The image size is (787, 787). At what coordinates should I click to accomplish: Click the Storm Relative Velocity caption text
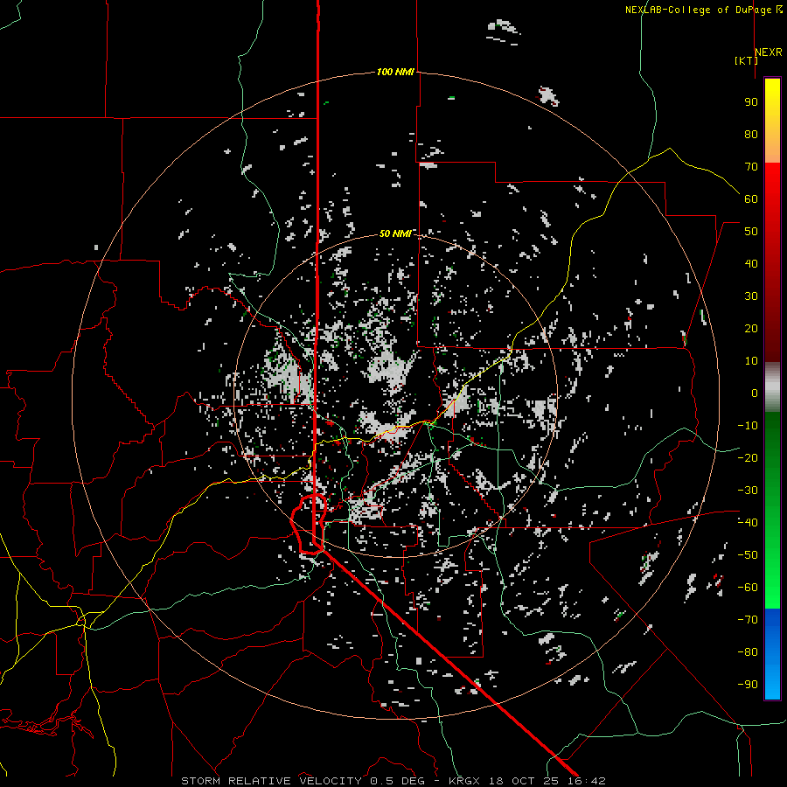(x=393, y=781)
